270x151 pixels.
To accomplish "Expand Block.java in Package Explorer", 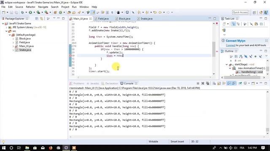I will pos(13,39).
